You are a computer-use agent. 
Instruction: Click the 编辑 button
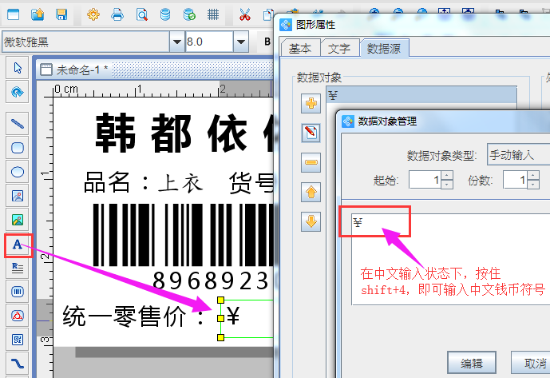[472, 362]
